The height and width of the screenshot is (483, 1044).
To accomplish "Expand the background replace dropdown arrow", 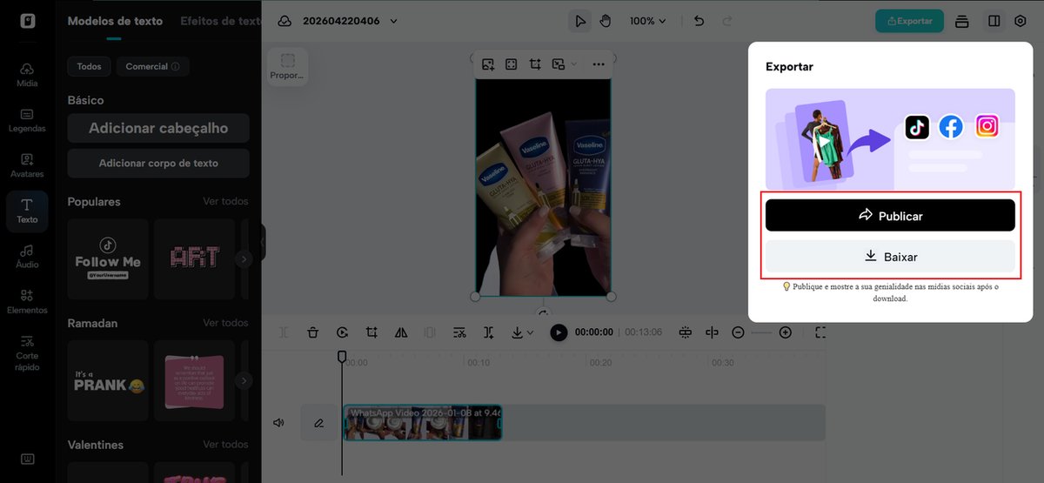I will [x=573, y=64].
